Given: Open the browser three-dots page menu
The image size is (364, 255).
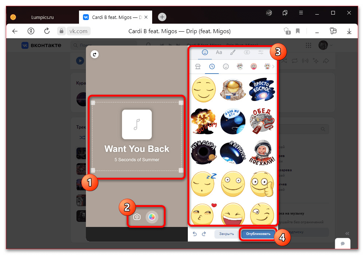Looking at the screenshot, I should pyautogui.click(x=317, y=32).
